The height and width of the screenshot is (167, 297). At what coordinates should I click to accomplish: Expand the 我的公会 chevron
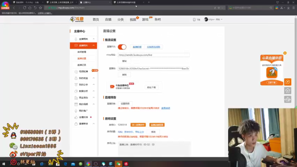coord(94,85)
